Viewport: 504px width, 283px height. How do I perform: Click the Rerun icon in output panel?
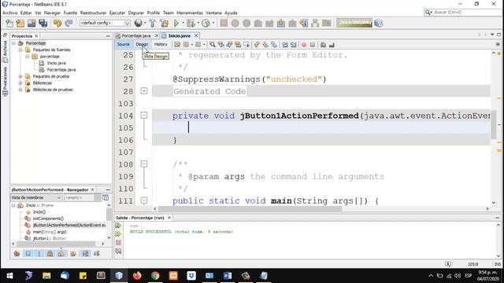[x=118, y=226]
